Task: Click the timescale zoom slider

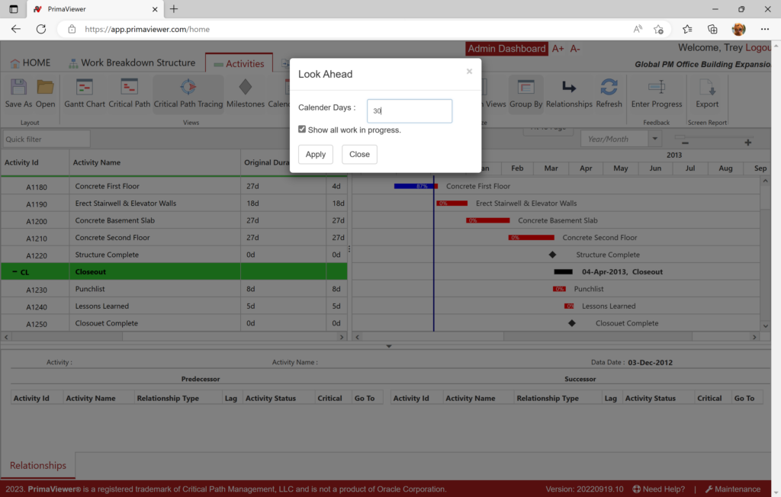Action: coord(714,139)
